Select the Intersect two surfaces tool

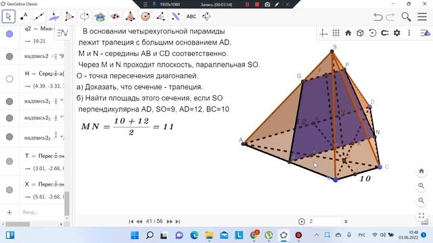coord(99,16)
